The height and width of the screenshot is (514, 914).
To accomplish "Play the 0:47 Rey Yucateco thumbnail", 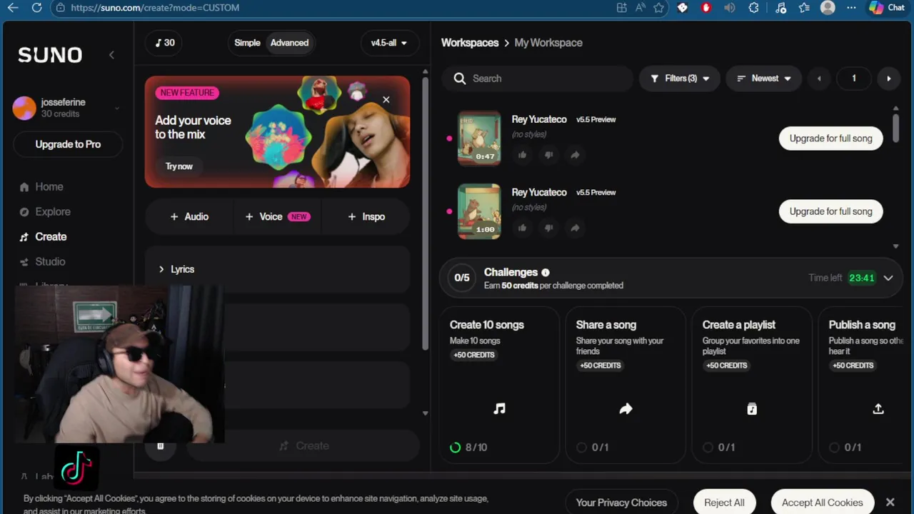I will (479, 138).
